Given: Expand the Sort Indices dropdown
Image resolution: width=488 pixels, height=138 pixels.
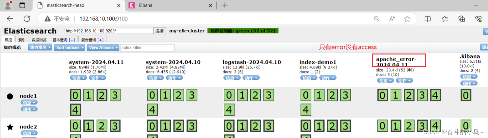Looking at the screenshot, I should point(70,48).
